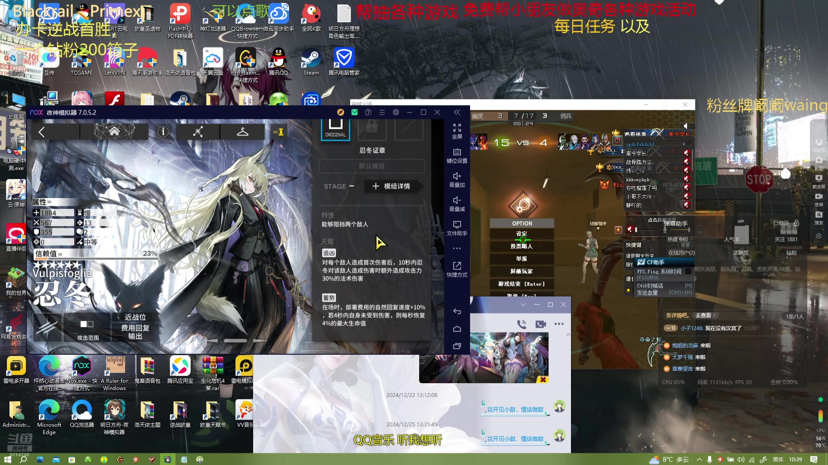Click 变更 button beside 快捷键
The height and width of the screenshot is (465, 828).
pos(686,245)
